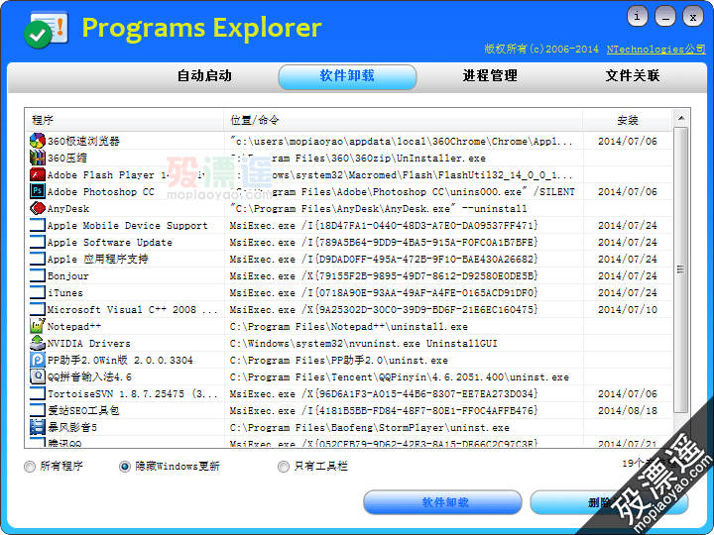Select the Notepad++ program name
Screen dimensions: 714x535
[x=74, y=327]
